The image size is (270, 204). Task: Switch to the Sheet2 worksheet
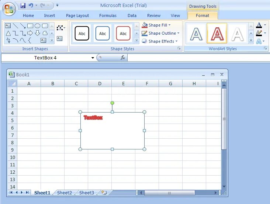[x=65, y=193]
